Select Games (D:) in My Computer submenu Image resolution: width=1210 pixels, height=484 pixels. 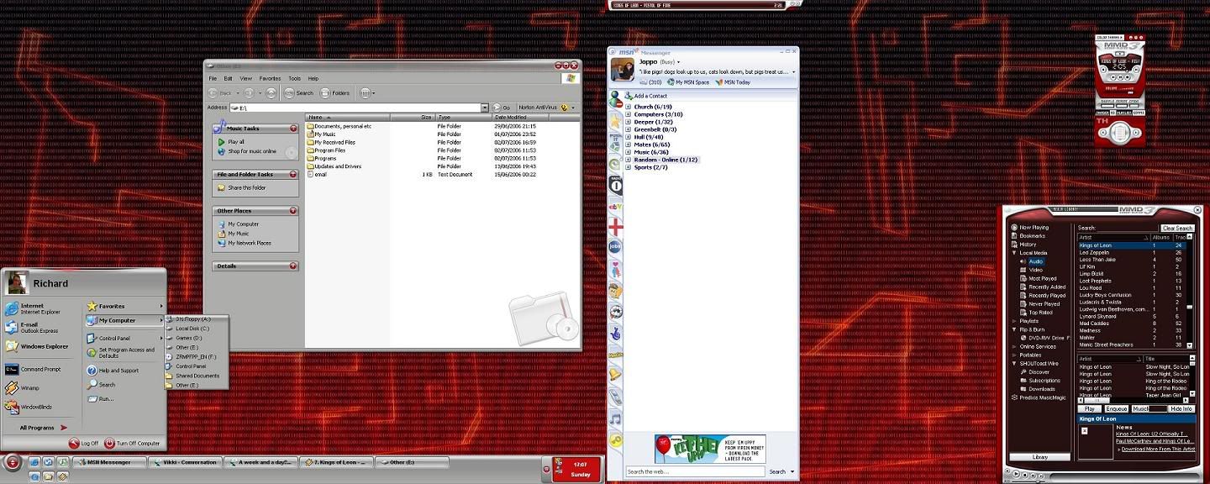tap(197, 338)
